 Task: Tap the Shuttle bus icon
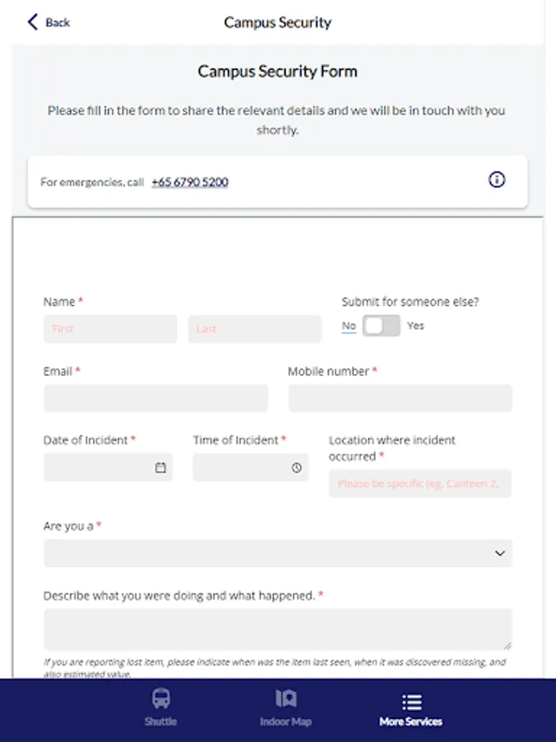(161, 700)
